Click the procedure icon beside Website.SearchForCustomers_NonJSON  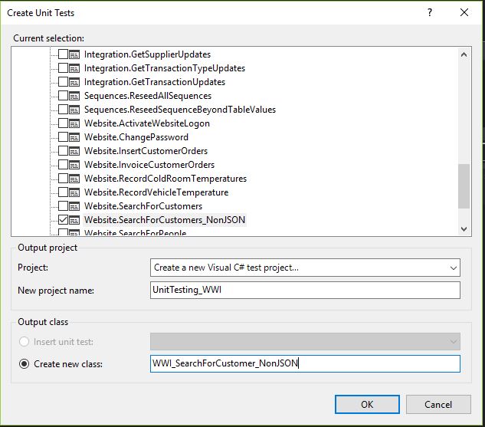74,220
